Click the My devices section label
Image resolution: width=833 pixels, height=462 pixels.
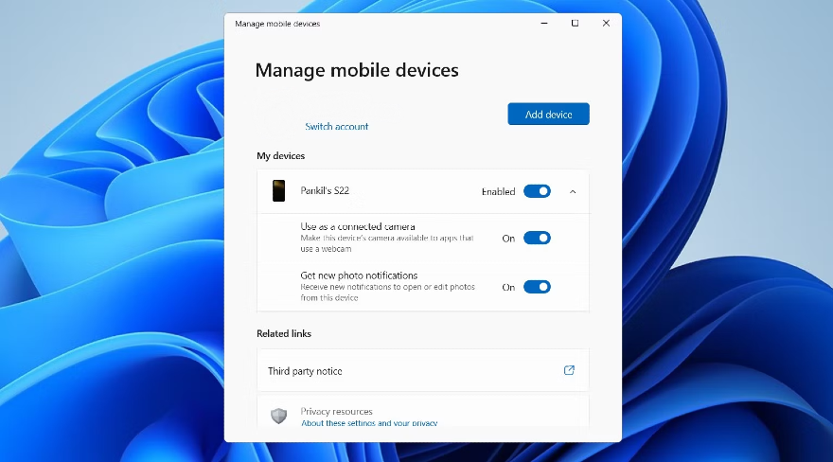[280, 155]
